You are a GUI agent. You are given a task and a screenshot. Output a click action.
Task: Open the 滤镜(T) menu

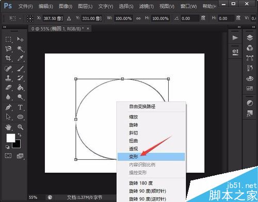click(x=147, y=7)
